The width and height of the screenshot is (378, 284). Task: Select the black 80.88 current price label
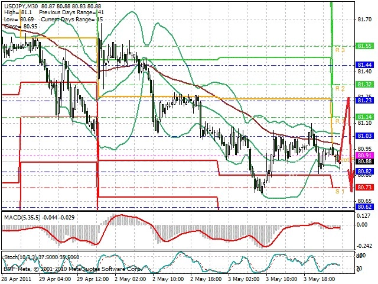(365, 162)
